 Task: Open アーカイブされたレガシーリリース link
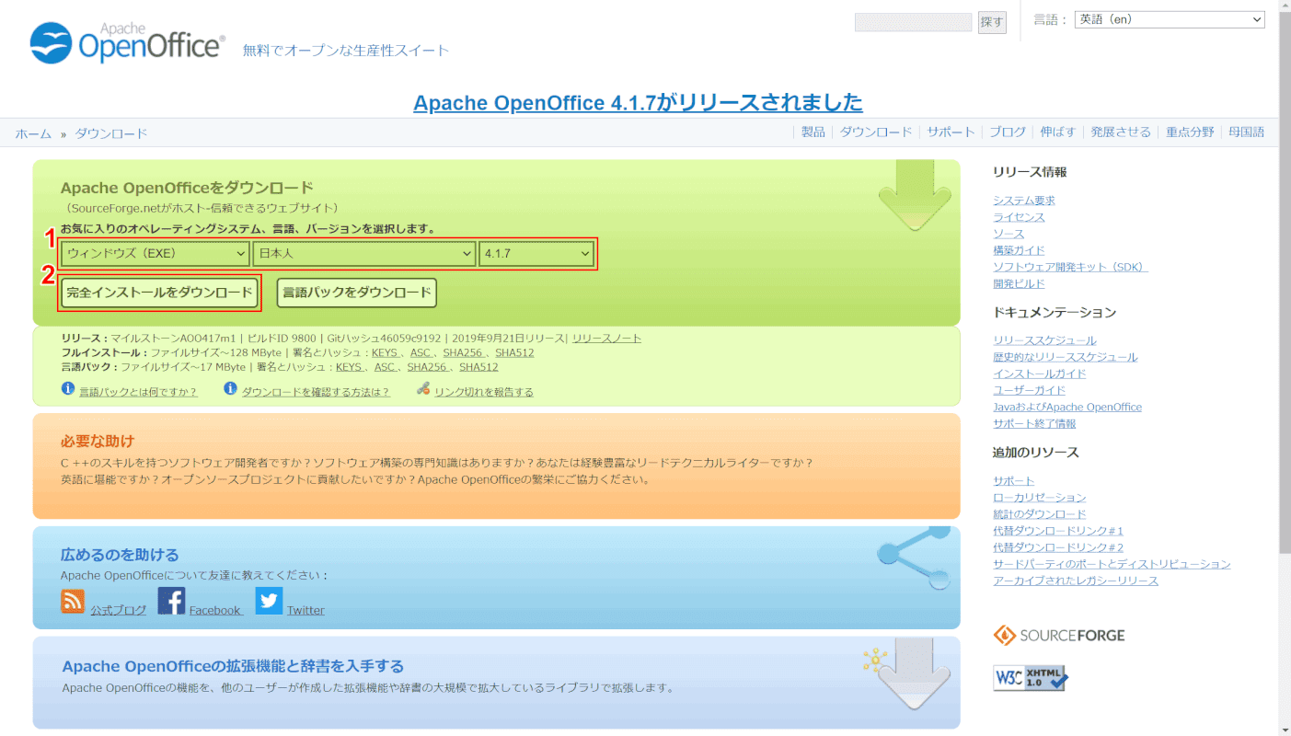[x=1076, y=581]
